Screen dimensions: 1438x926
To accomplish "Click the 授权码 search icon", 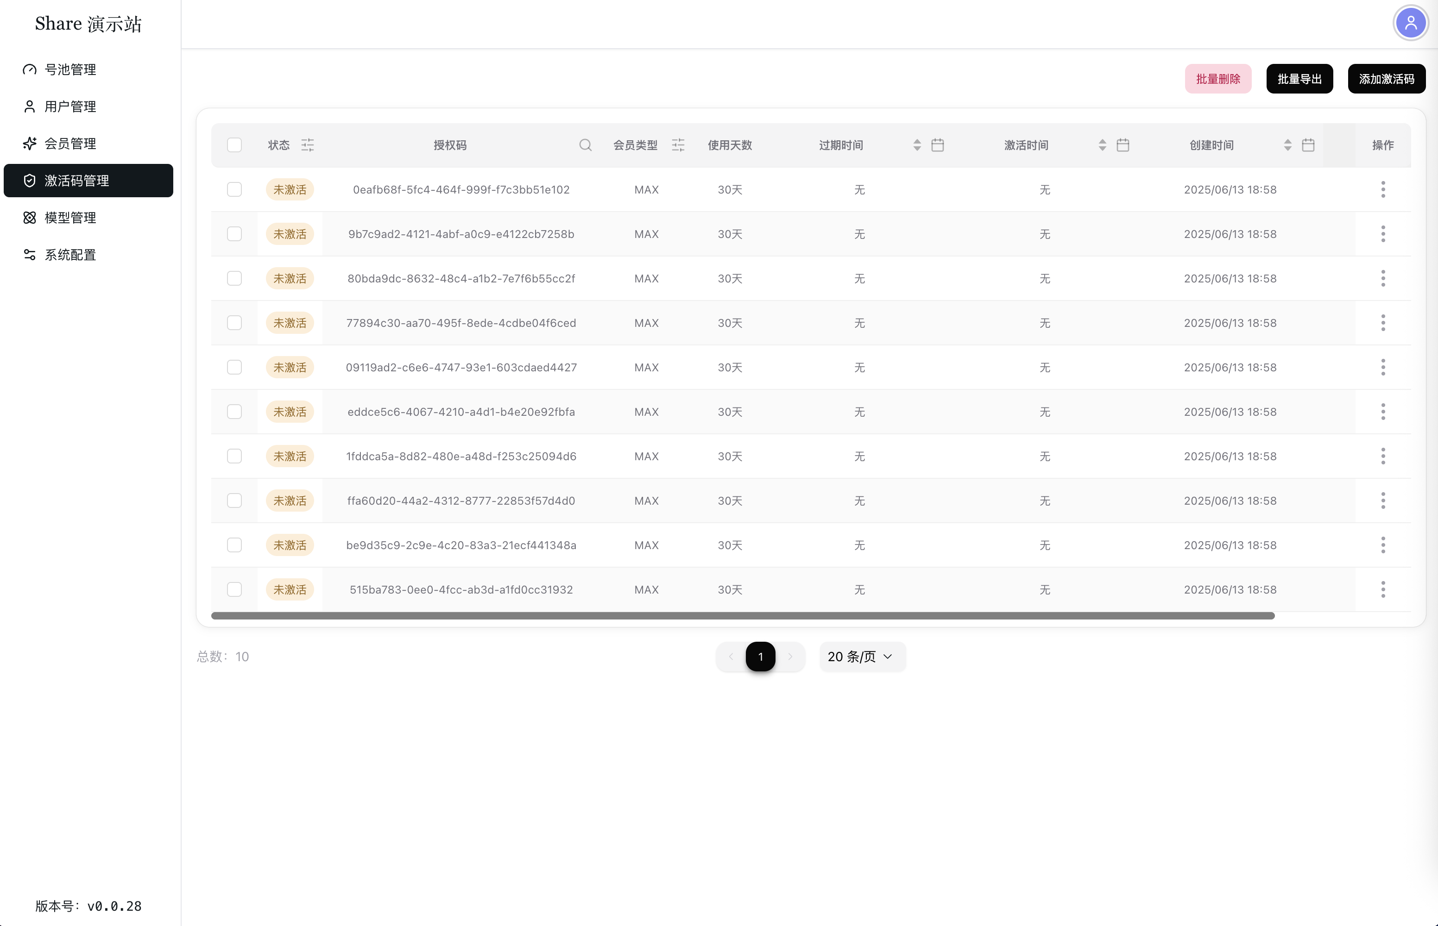I will point(586,145).
